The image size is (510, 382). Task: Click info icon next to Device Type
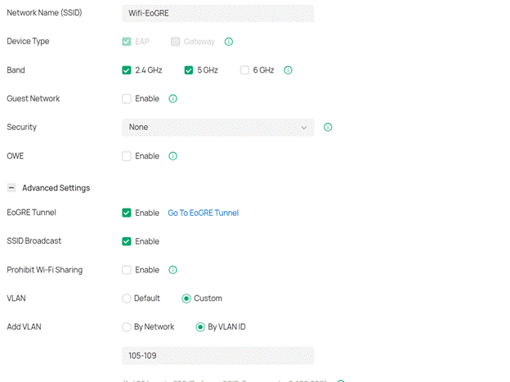pyautogui.click(x=229, y=42)
